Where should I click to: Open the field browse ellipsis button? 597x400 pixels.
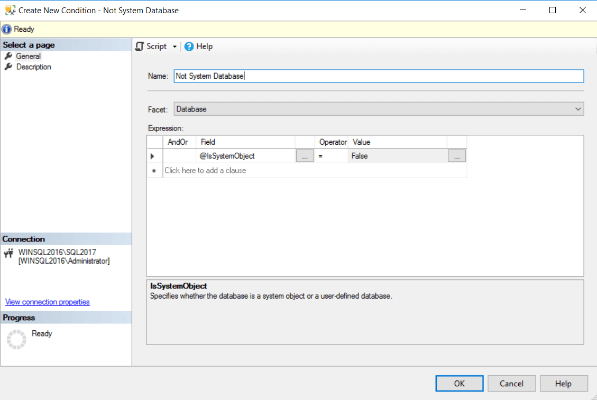(x=305, y=156)
